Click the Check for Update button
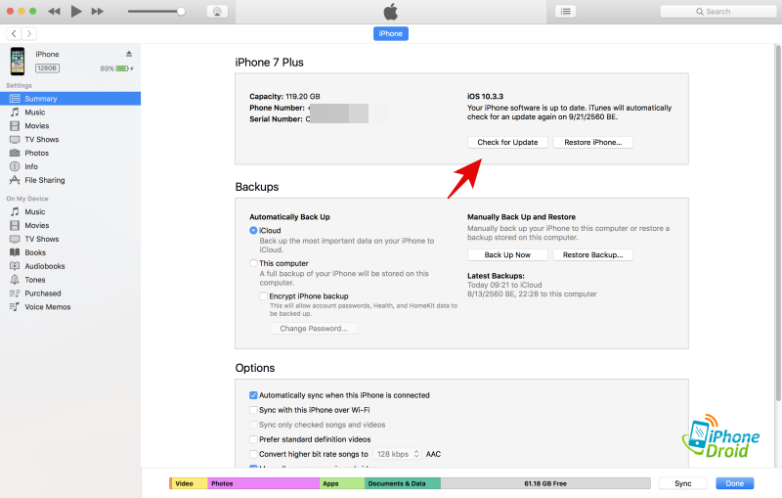The height and width of the screenshot is (498, 782). (x=507, y=142)
